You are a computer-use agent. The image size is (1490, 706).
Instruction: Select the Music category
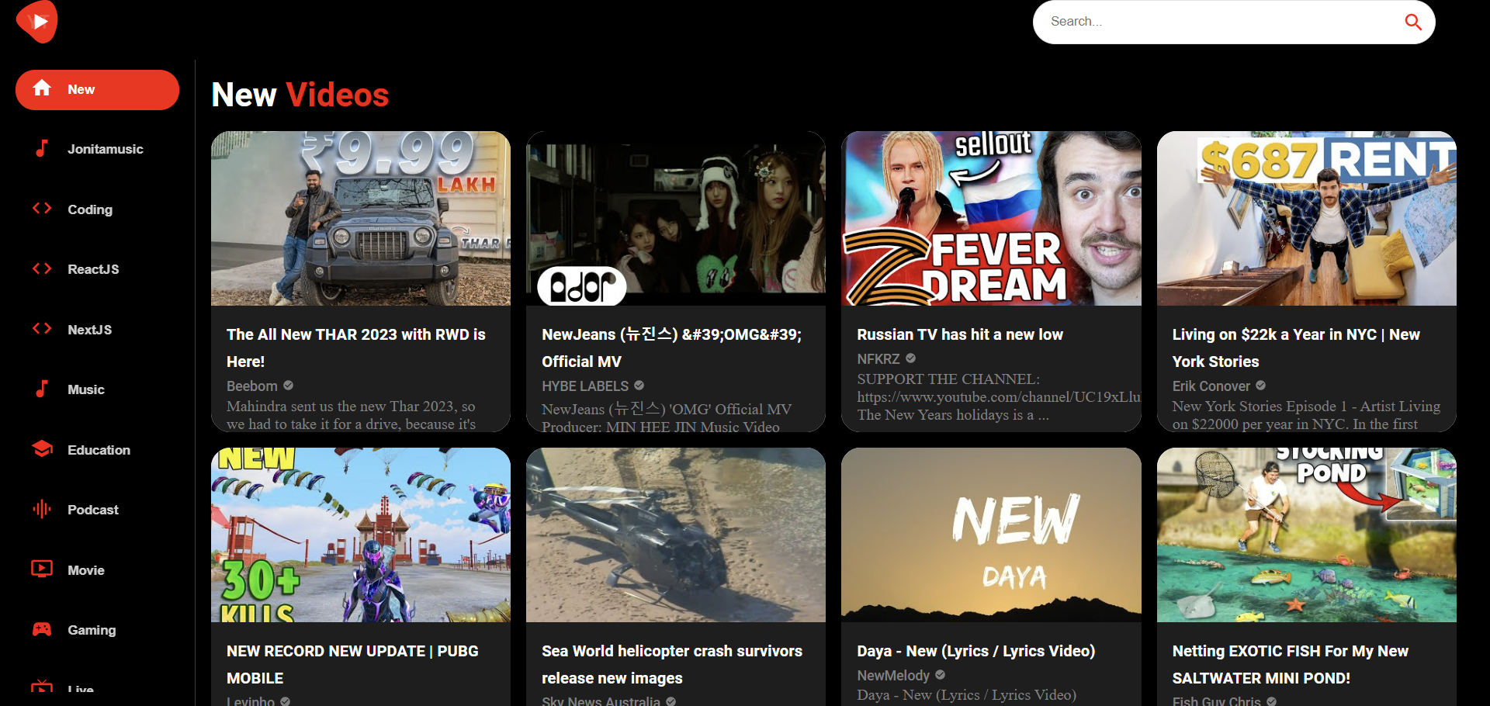point(97,389)
